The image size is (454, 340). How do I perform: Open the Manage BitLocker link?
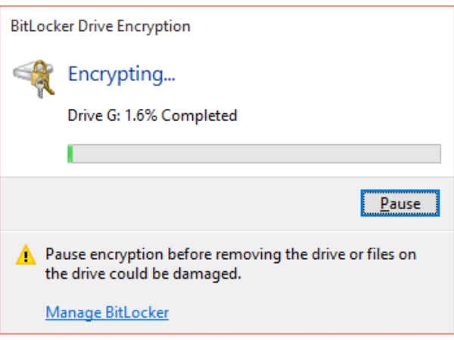point(107,313)
